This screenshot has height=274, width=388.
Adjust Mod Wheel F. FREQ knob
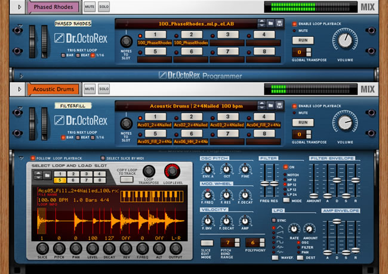208,195
